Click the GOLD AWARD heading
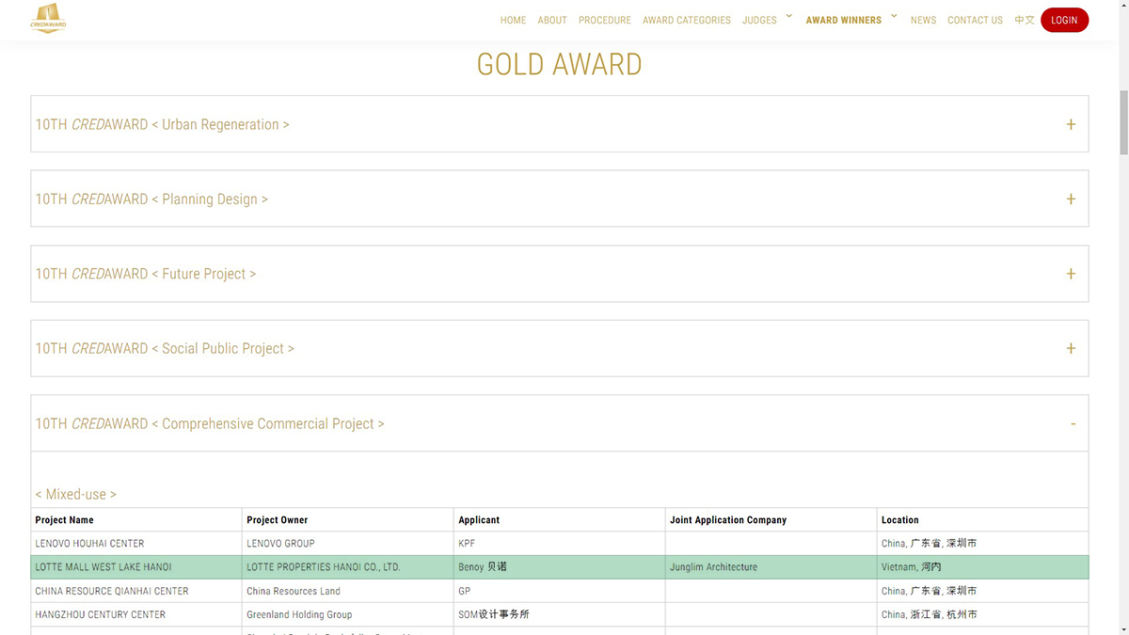Screen dimensions: 1129x635 click(560, 64)
